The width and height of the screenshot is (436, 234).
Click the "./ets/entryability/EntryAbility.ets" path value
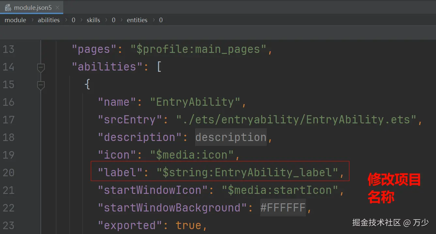[296, 120]
